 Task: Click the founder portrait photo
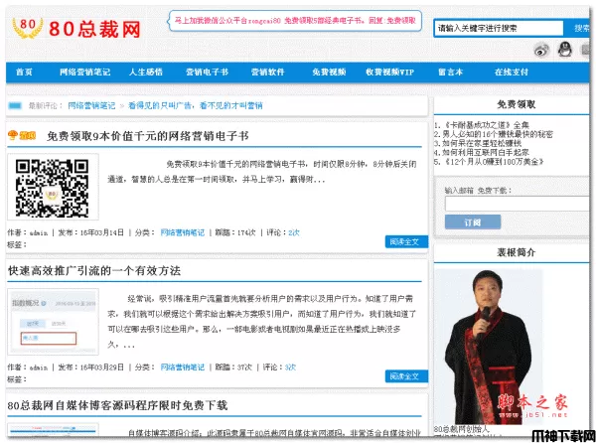pyautogui.click(x=489, y=347)
